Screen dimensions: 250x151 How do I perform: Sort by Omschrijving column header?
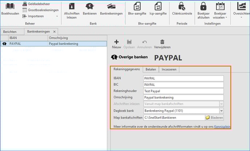(77, 38)
